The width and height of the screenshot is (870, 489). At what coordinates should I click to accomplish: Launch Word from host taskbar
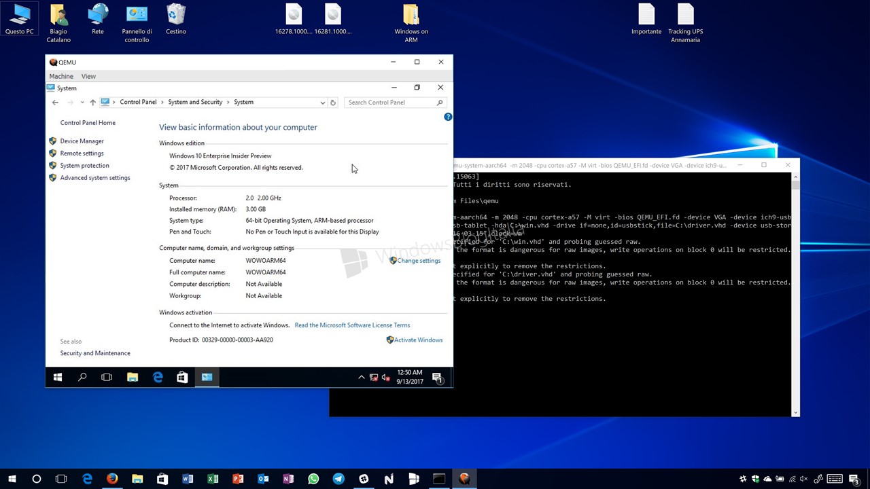[x=188, y=479]
